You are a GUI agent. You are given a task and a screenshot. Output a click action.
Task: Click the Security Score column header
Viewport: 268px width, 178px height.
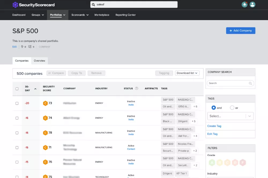(x=49, y=89)
